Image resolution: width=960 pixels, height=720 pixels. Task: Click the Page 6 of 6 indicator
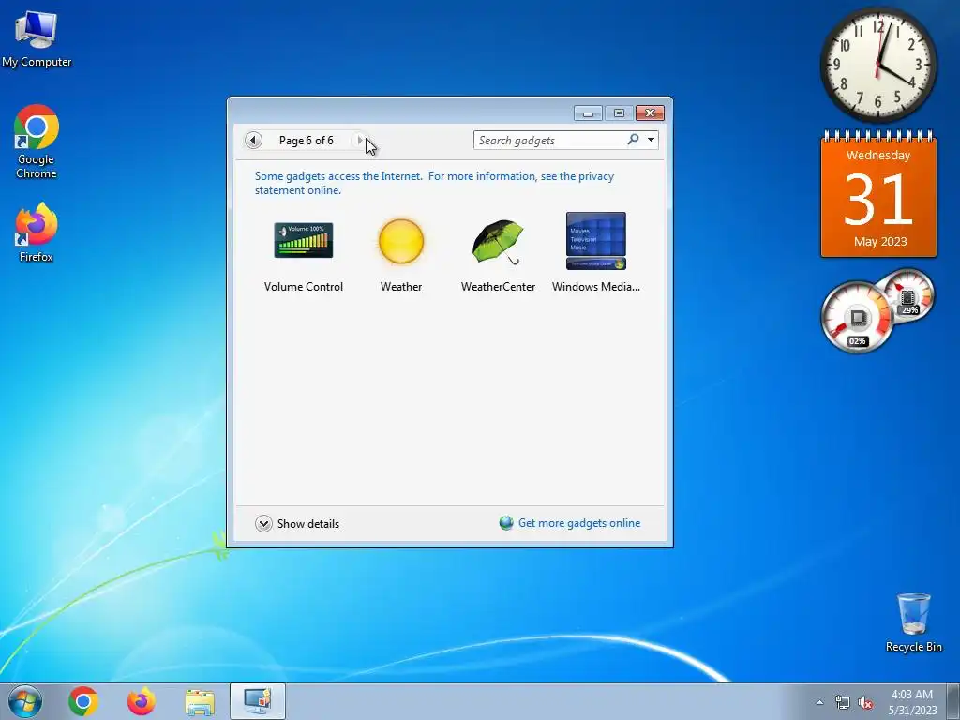point(307,141)
